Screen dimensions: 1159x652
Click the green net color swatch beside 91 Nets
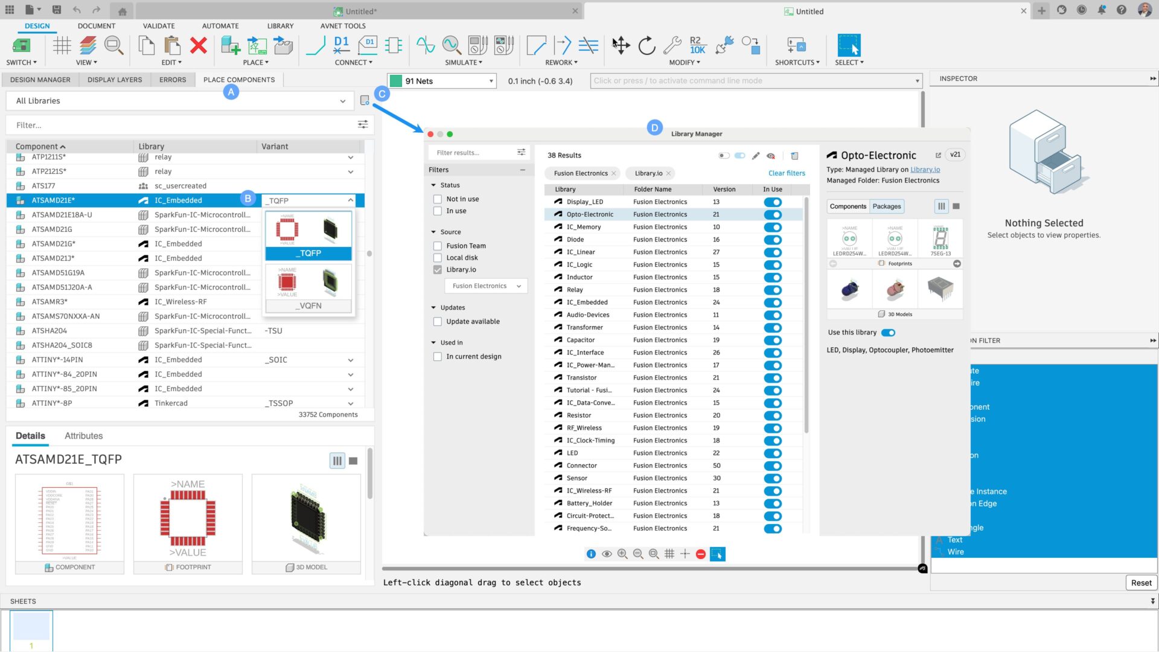click(x=397, y=80)
